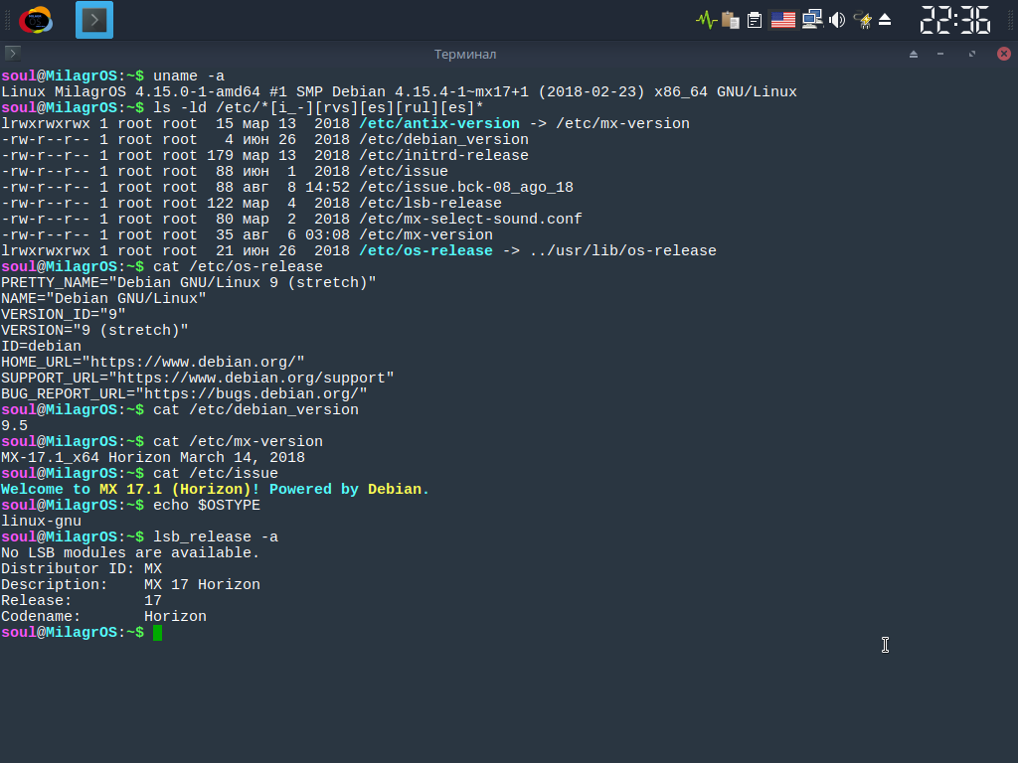Click 'Description: MX 17 Horizon' line
Image resolution: width=1018 pixels, height=763 pixels.
click(130, 584)
